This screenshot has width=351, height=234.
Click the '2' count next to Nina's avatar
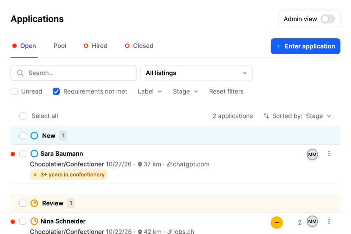(x=300, y=222)
